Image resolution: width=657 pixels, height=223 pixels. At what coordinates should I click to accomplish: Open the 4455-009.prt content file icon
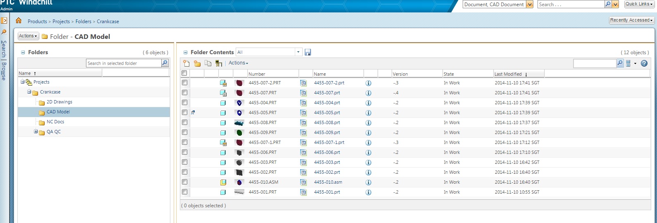(x=303, y=133)
